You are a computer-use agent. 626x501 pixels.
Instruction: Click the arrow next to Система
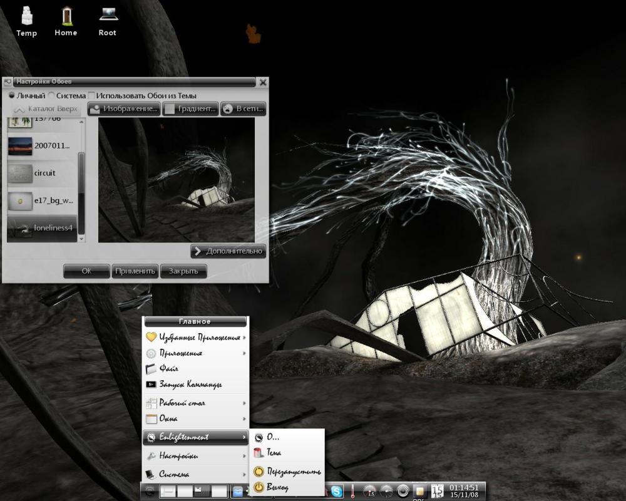point(244,474)
